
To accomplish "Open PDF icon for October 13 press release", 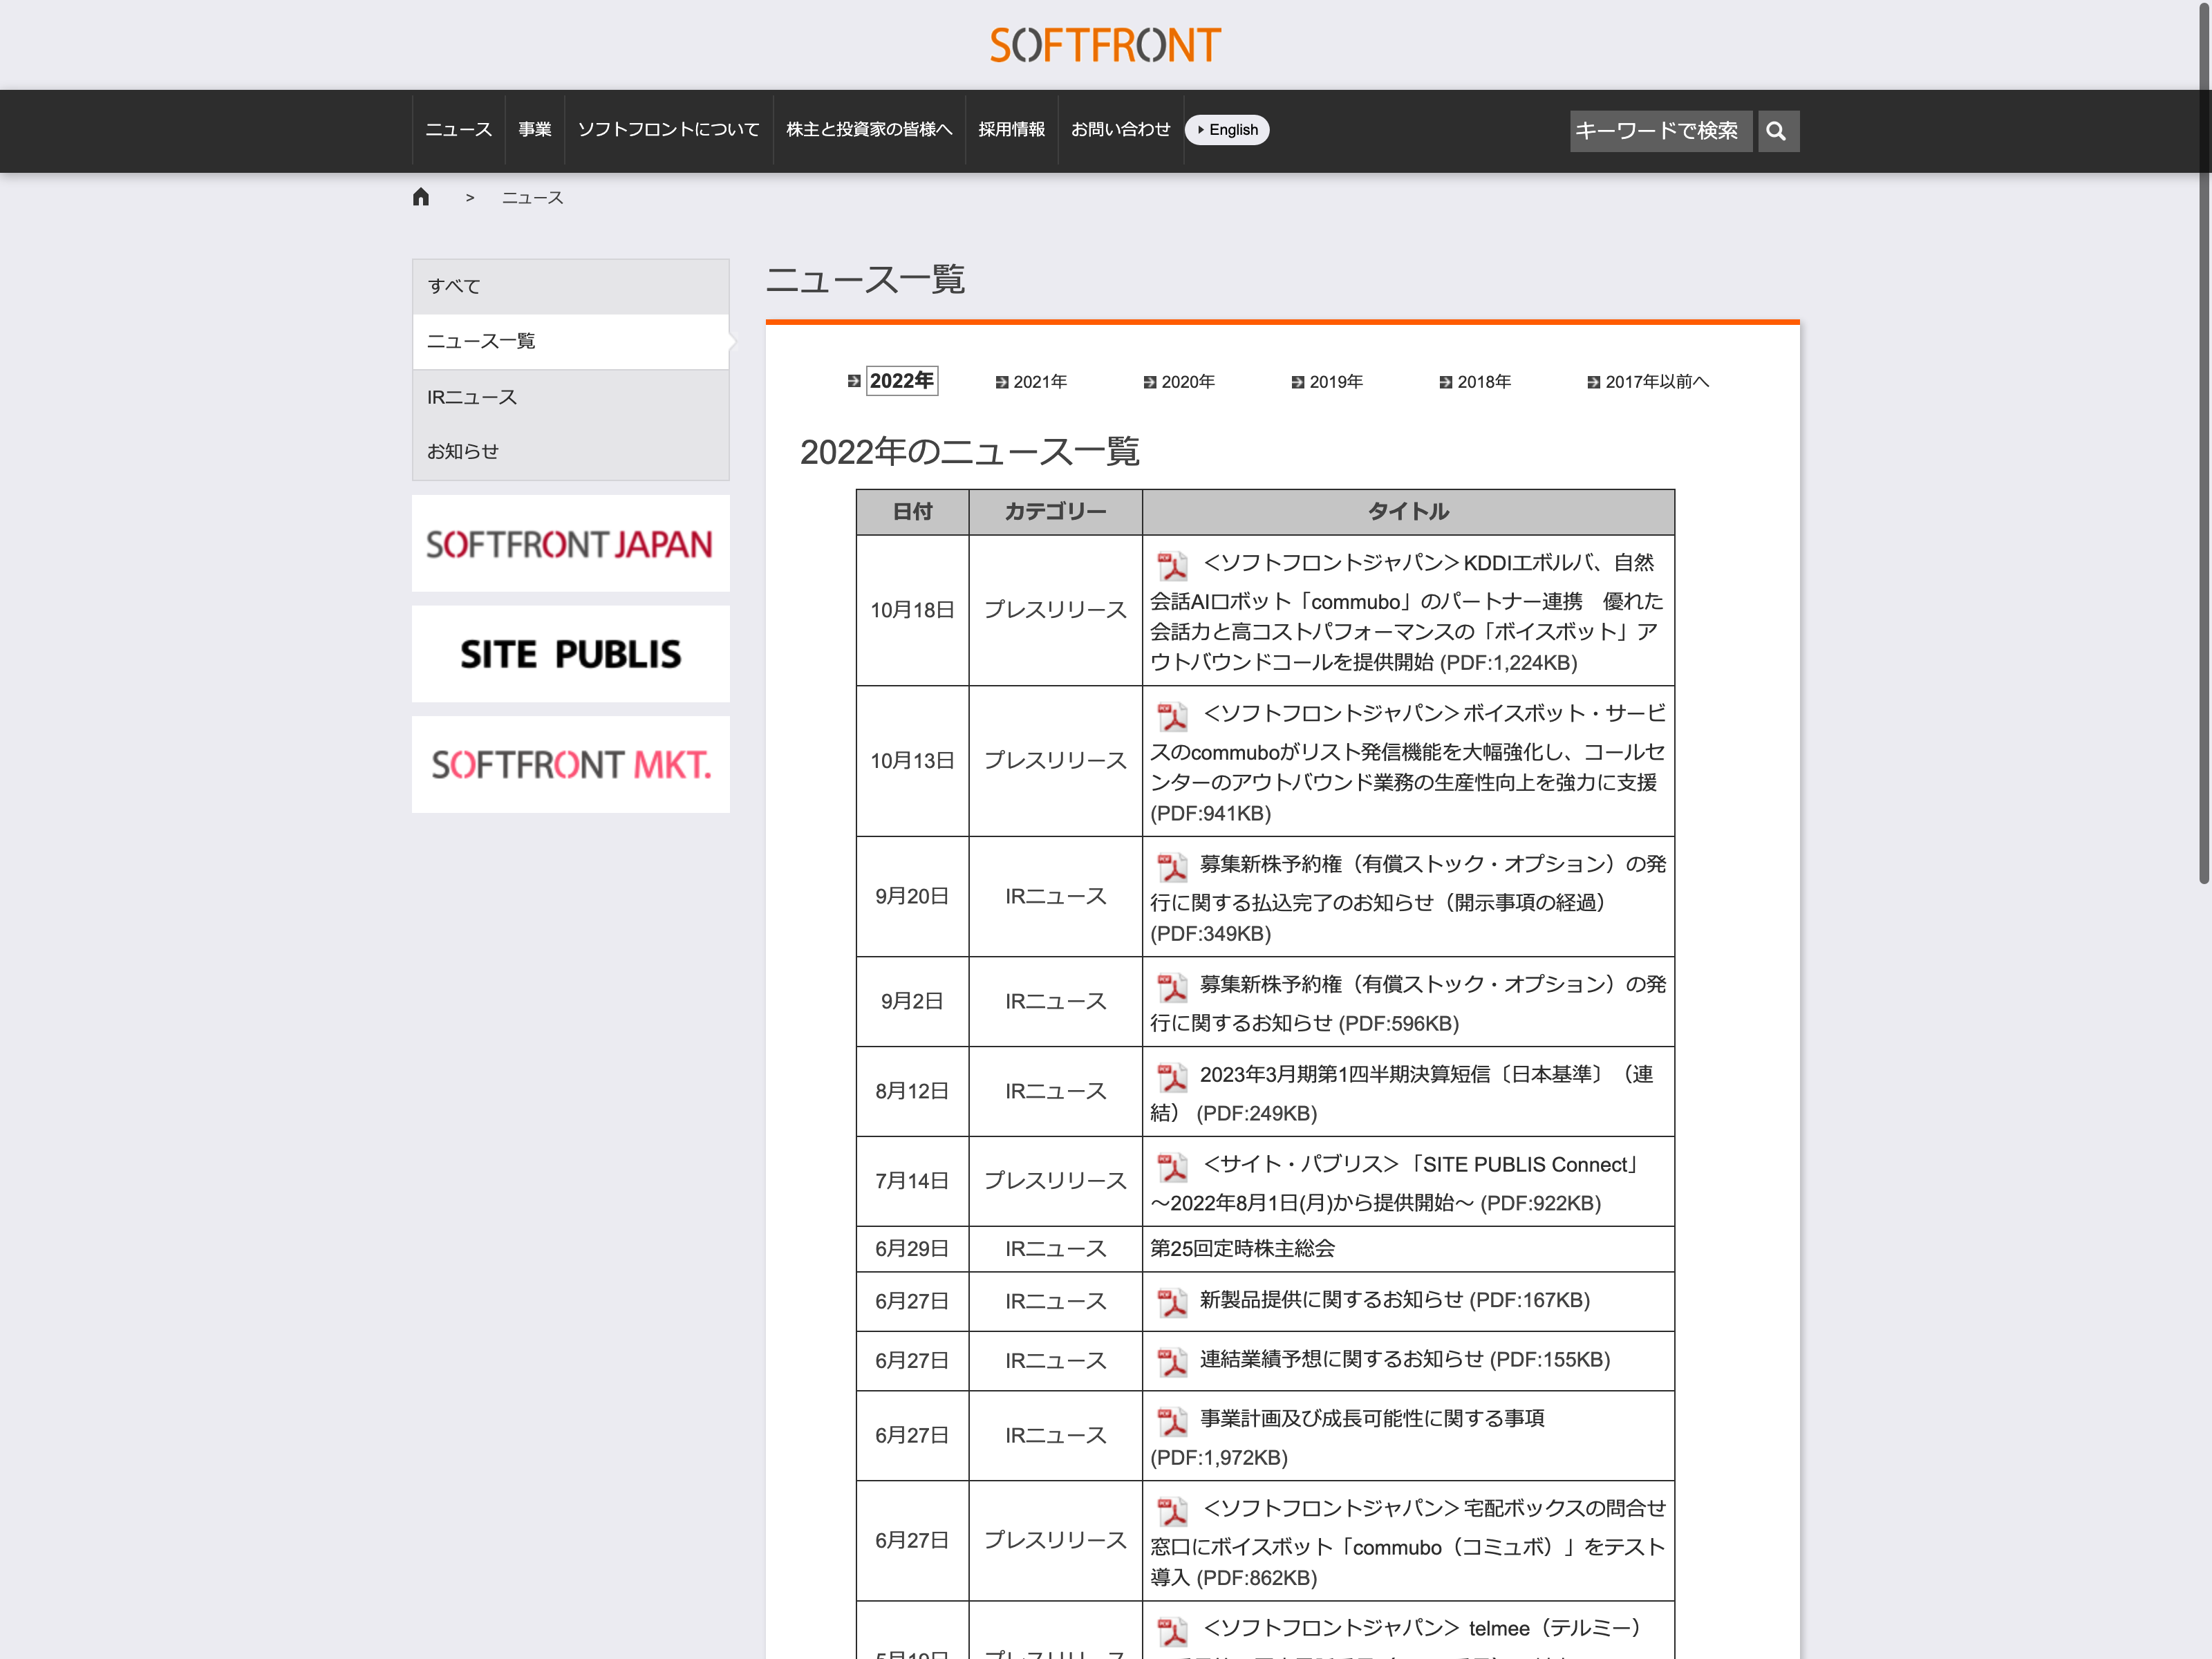I will click(1172, 716).
